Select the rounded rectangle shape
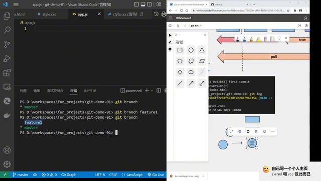Screen dimensions: 321x181 (x=191, y=72)
